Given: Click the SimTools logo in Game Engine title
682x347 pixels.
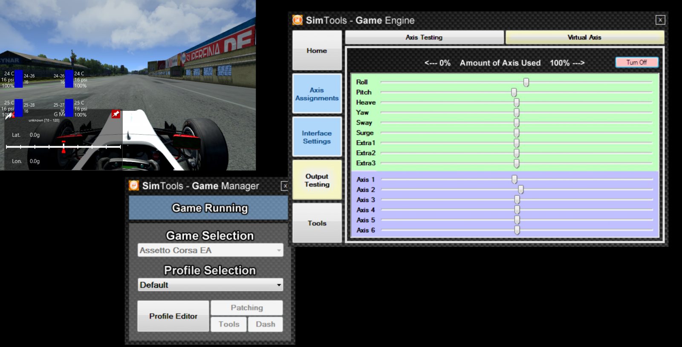Looking at the screenshot, I should pyautogui.click(x=298, y=20).
